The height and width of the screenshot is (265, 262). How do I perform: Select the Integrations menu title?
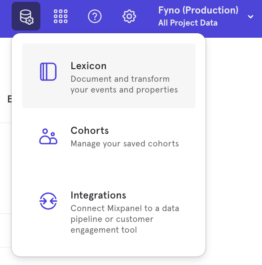tap(98, 195)
